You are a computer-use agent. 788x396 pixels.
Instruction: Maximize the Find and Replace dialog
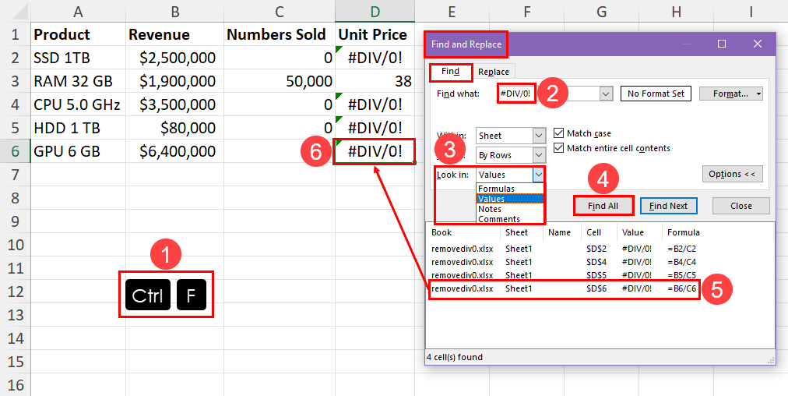(722, 44)
